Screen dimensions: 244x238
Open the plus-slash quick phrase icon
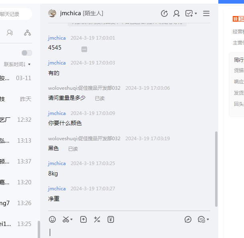point(97,220)
